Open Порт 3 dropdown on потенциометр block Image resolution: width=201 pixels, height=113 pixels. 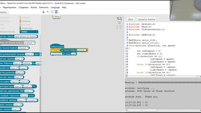20,73
